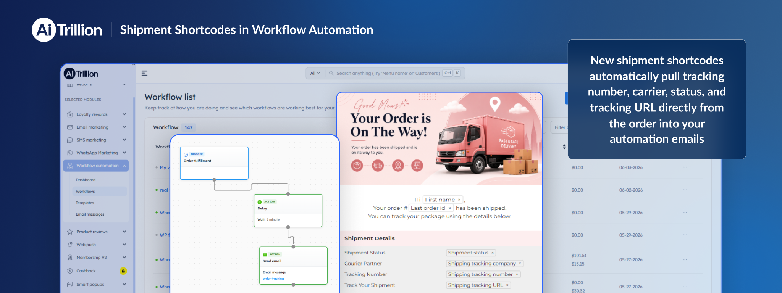Click the '$101.51' amount cell
This screenshot has height=293, width=782.
tap(579, 256)
